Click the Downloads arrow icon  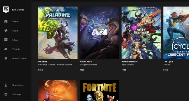[x=6, y=85]
